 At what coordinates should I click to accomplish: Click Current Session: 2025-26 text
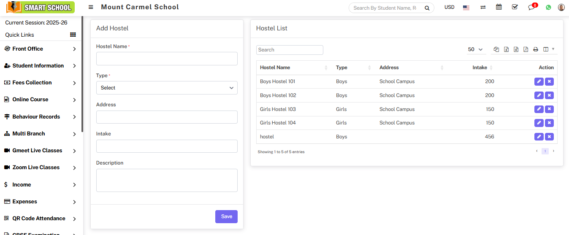click(36, 23)
